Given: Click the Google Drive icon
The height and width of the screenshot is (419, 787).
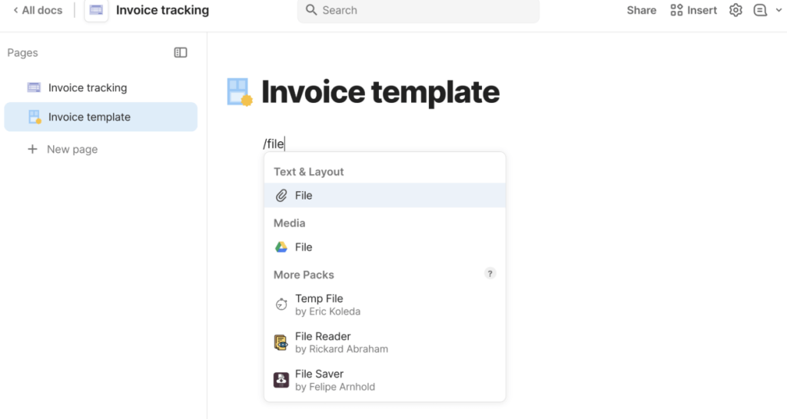Looking at the screenshot, I should [x=281, y=247].
